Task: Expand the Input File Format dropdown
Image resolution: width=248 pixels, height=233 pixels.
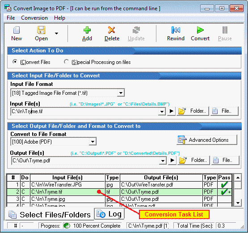Action: (121, 93)
